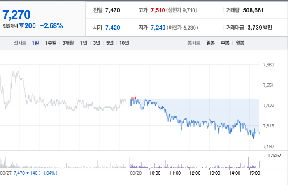Screen dimensions: 288x185
Task: Click the 거래대금 3,739 백만 value
Action: 260,28
